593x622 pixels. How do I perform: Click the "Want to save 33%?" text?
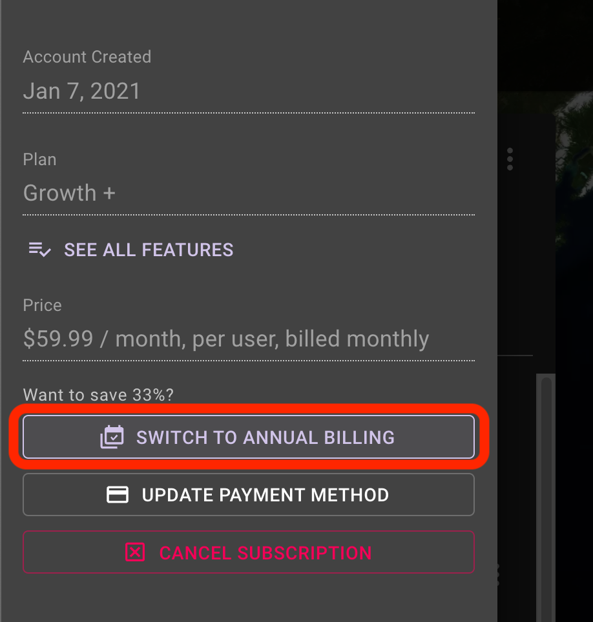point(98,395)
